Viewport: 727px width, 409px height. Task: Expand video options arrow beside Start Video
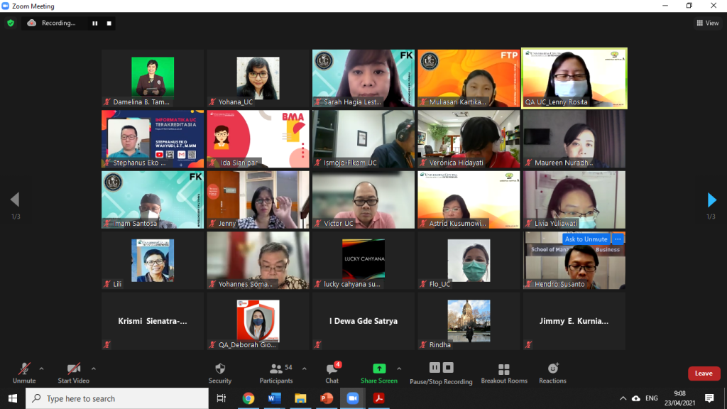click(94, 369)
